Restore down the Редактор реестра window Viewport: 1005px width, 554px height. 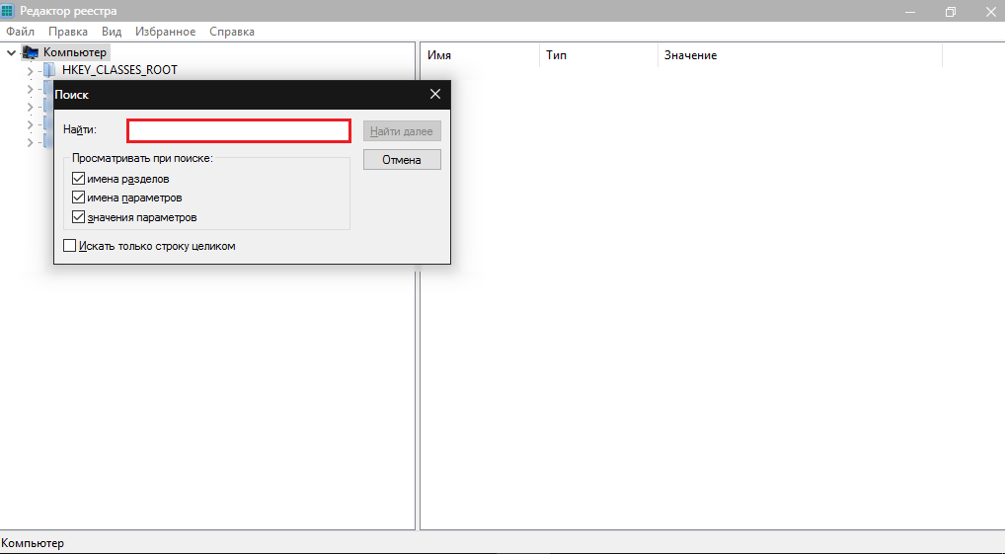click(x=951, y=12)
